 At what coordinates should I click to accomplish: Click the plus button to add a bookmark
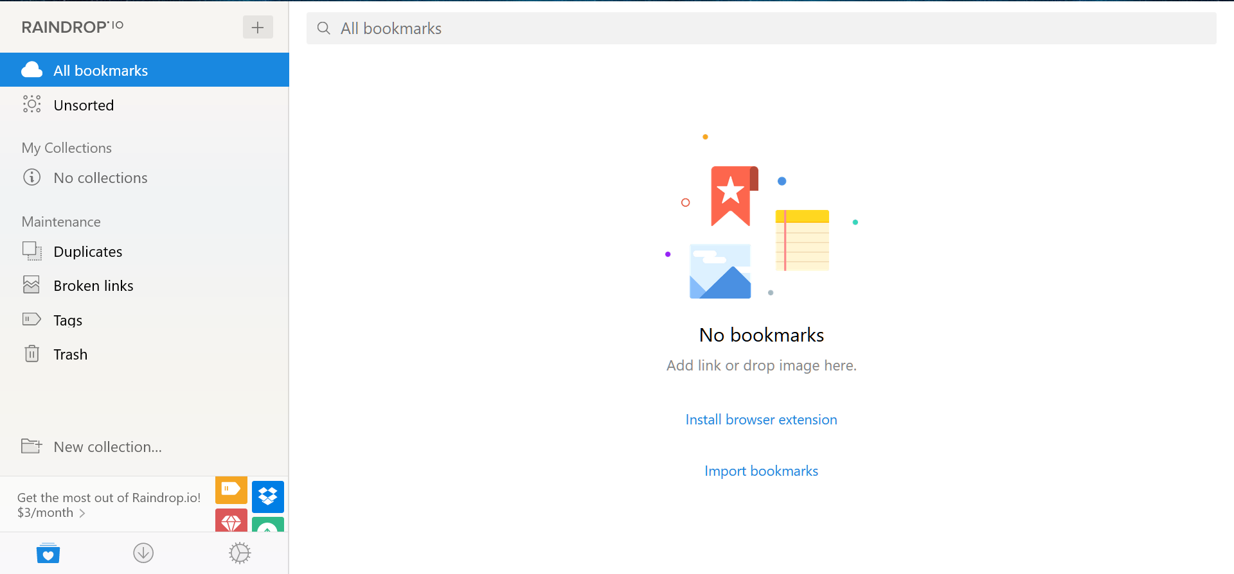[258, 27]
